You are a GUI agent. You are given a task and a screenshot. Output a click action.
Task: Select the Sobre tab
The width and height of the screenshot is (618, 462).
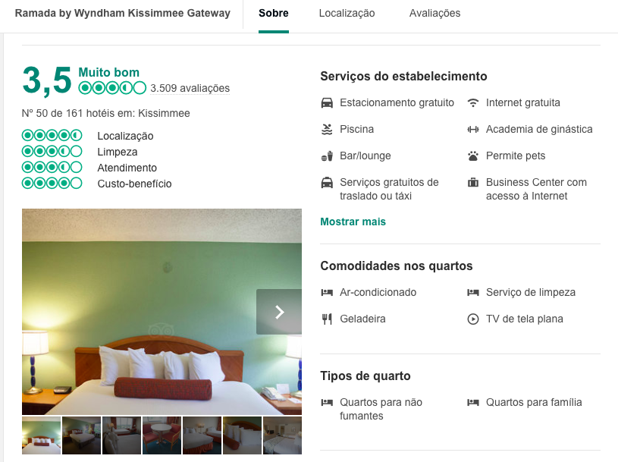[x=273, y=13]
